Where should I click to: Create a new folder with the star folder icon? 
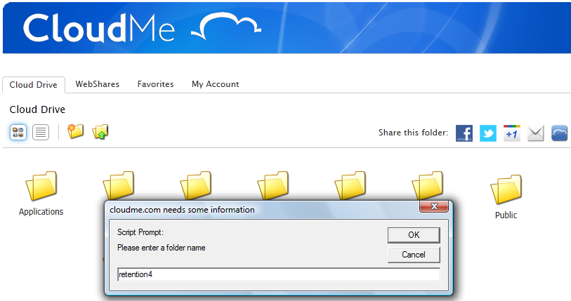tap(75, 131)
